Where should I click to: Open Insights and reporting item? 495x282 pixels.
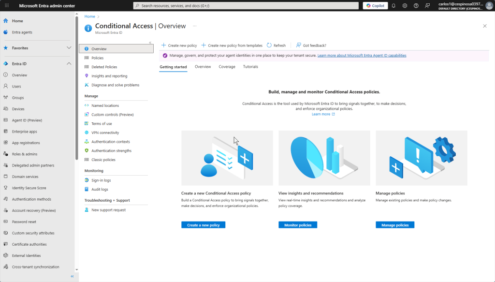point(109,76)
